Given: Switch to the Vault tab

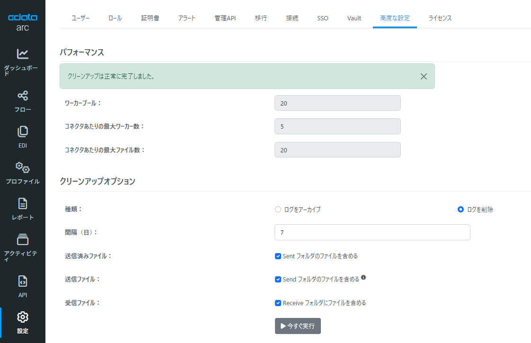Looking at the screenshot, I should (x=354, y=18).
